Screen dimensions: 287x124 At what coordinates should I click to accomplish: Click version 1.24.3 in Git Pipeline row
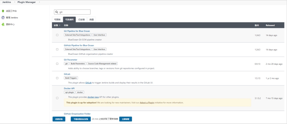point(257,35)
